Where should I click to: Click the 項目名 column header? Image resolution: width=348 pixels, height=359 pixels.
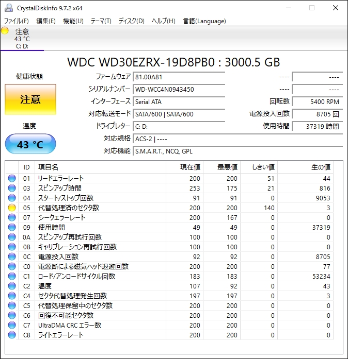point(100,167)
